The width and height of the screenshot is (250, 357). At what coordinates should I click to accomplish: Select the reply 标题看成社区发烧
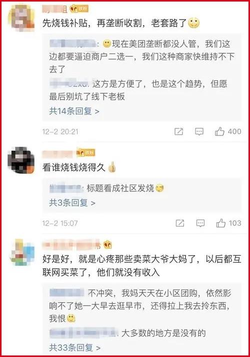120,189
